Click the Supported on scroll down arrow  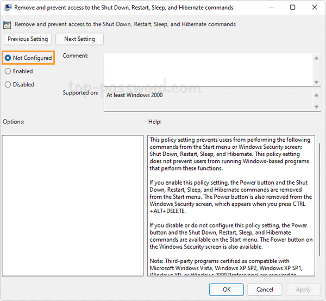pos(316,107)
